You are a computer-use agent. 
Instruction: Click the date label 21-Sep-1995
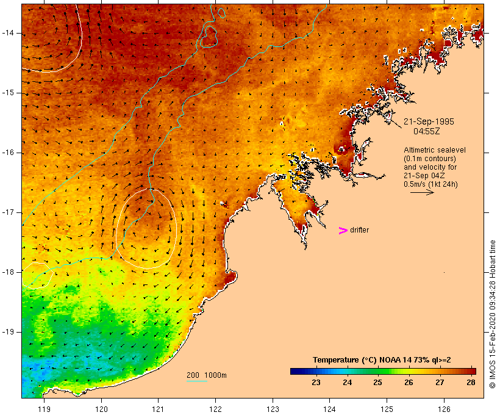click(x=429, y=121)
